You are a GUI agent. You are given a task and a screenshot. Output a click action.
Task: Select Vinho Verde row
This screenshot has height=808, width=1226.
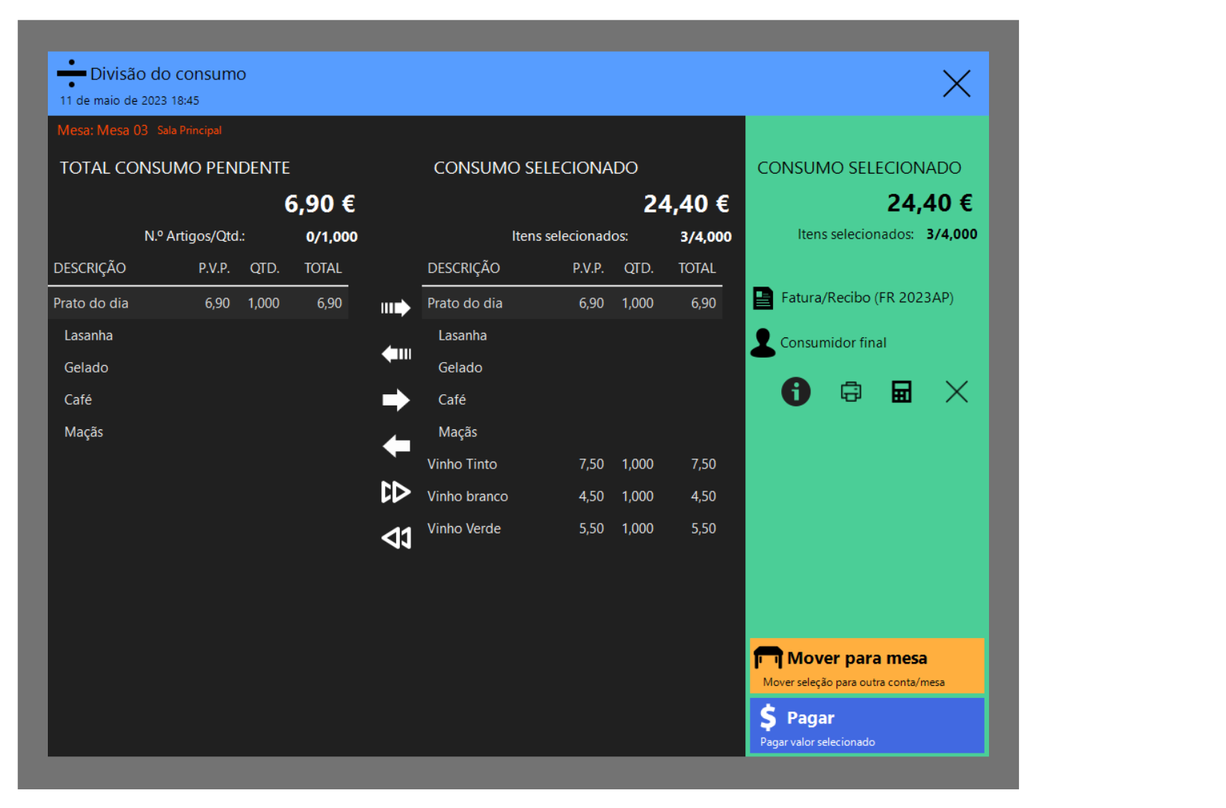click(571, 528)
